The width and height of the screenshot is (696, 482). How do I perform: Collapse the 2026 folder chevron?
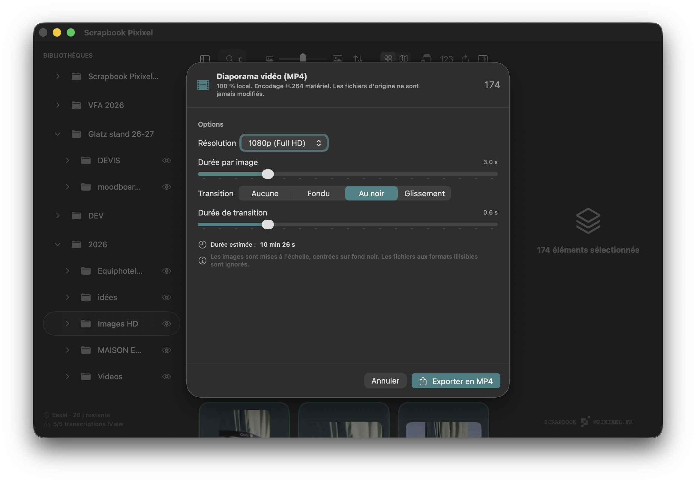click(x=58, y=244)
